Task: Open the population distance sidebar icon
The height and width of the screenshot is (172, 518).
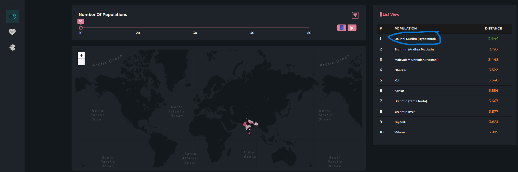Action: [x=12, y=17]
